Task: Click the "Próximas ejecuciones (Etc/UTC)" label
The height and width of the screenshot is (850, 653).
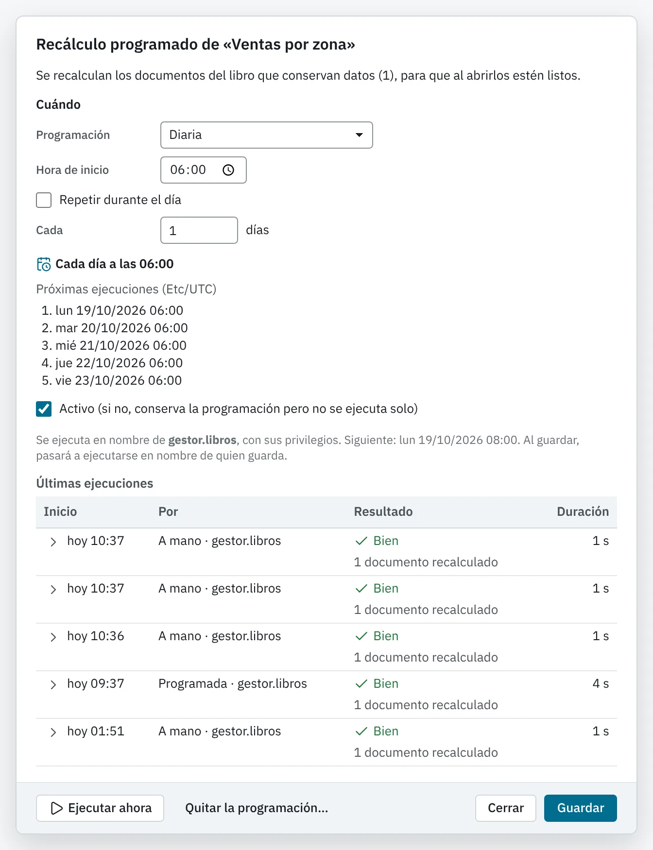Action: [126, 289]
